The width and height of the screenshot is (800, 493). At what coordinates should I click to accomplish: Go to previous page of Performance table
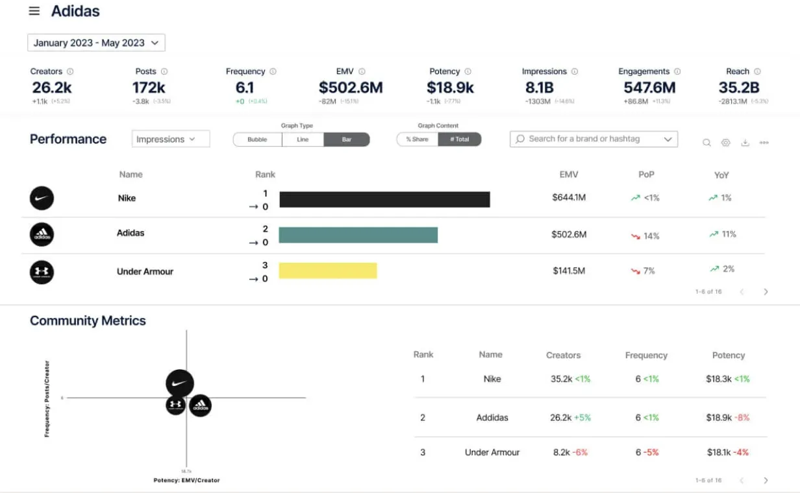click(742, 292)
